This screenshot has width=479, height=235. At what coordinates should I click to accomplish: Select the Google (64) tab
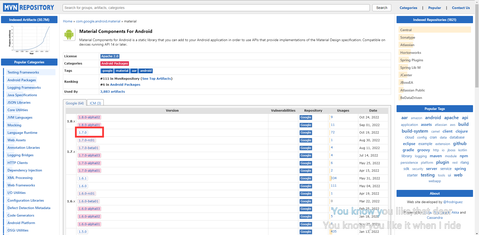point(75,103)
